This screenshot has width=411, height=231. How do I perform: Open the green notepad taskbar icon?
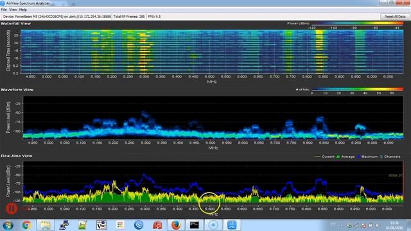coord(83,225)
